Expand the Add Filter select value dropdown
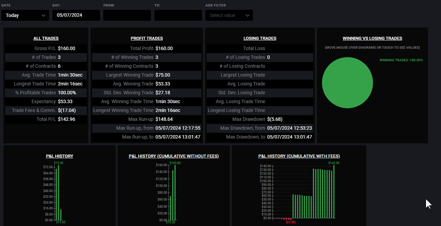 pyautogui.click(x=229, y=15)
